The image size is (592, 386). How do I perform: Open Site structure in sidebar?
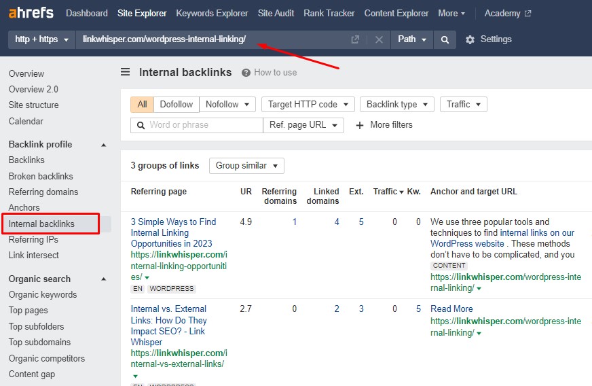33,105
